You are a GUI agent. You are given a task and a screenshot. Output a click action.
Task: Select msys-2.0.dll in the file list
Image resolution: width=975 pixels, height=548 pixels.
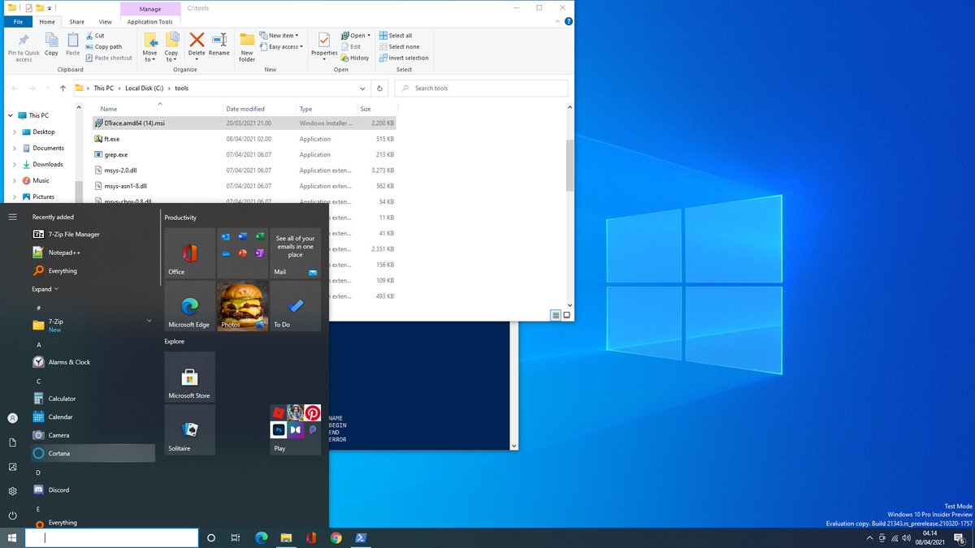(245, 170)
